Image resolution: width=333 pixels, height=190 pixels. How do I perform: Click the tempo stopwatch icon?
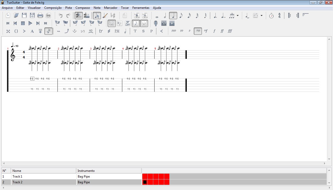[271, 16]
